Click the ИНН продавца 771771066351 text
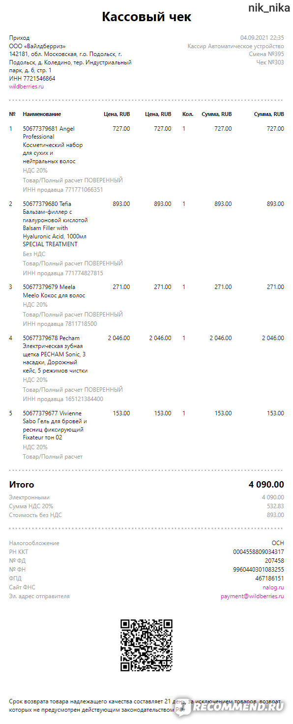 pos(63,190)
